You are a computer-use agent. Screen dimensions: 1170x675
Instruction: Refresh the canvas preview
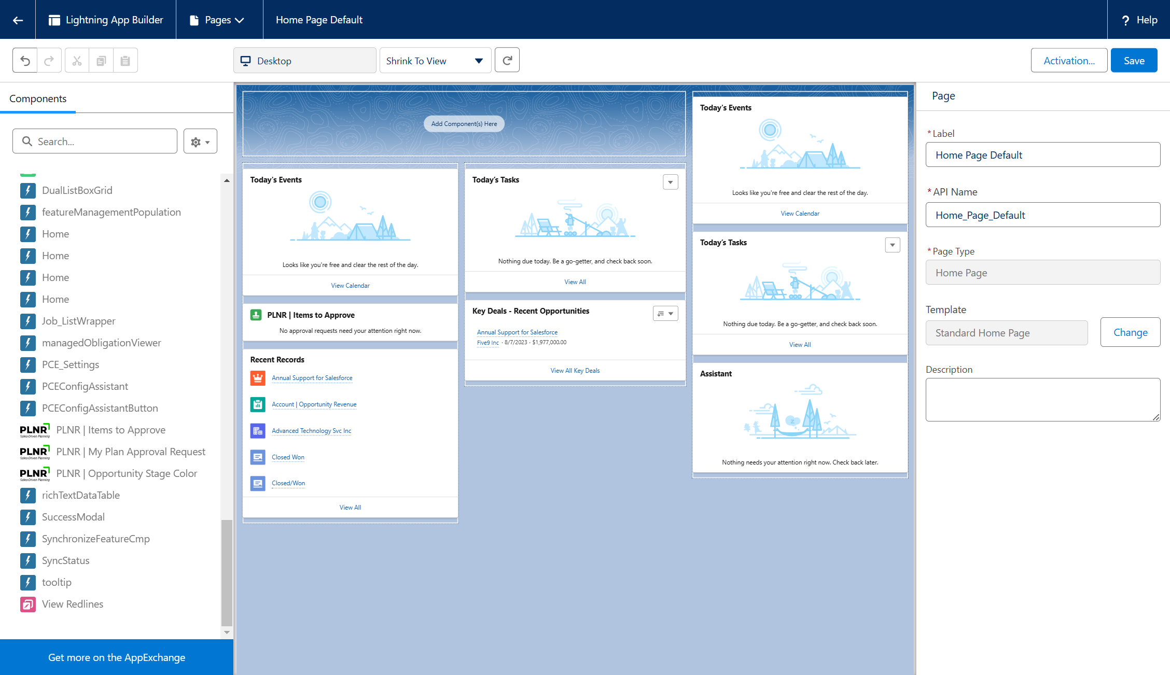pos(507,61)
